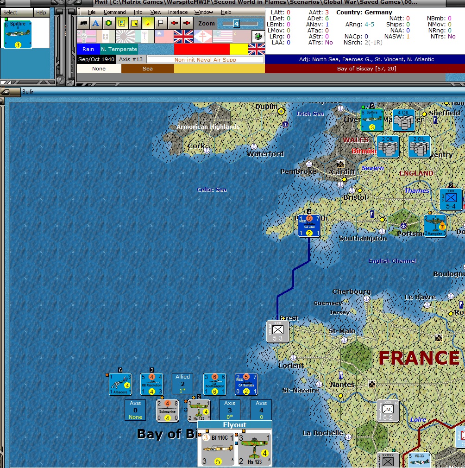Click the red left arrow toolbar button

[174, 23]
